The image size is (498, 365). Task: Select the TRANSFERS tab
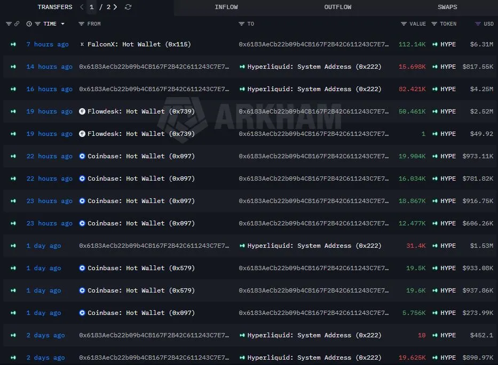coord(55,7)
